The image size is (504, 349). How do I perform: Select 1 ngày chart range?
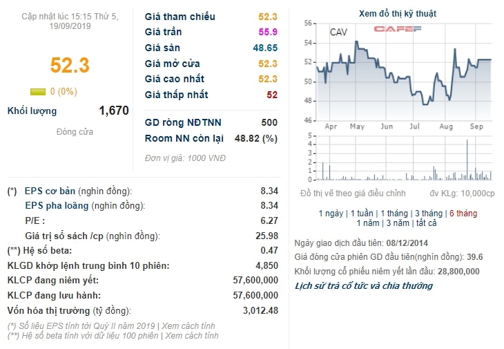pos(331,214)
